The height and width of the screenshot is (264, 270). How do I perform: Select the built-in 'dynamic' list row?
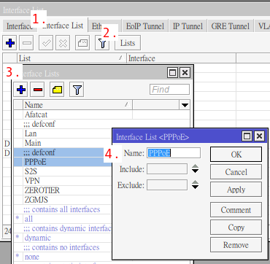[x=63, y=238]
